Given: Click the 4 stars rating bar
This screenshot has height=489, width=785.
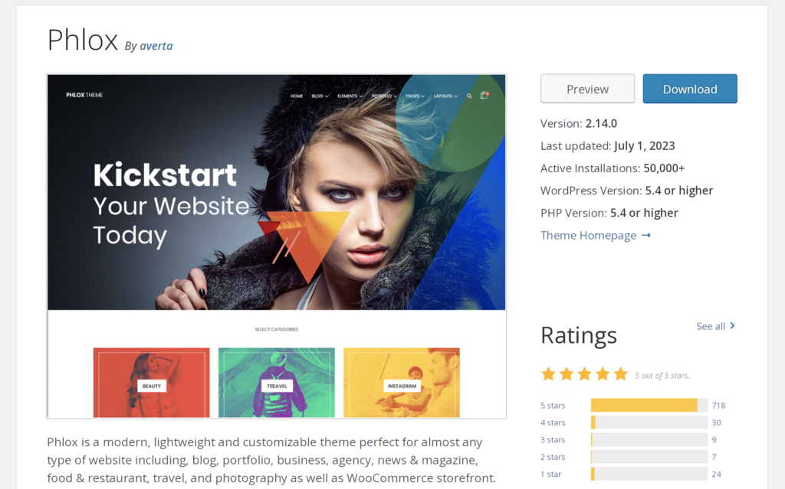Looking at the screenshot, I should click(649, 422).
